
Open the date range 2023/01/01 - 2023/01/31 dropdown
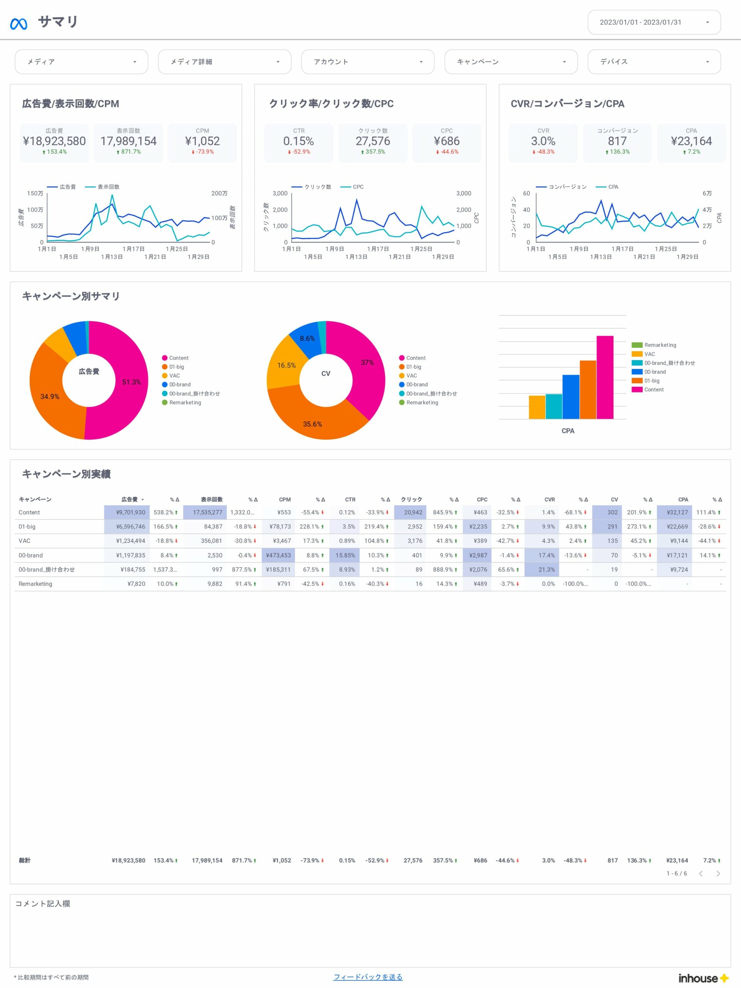[653, 22]
